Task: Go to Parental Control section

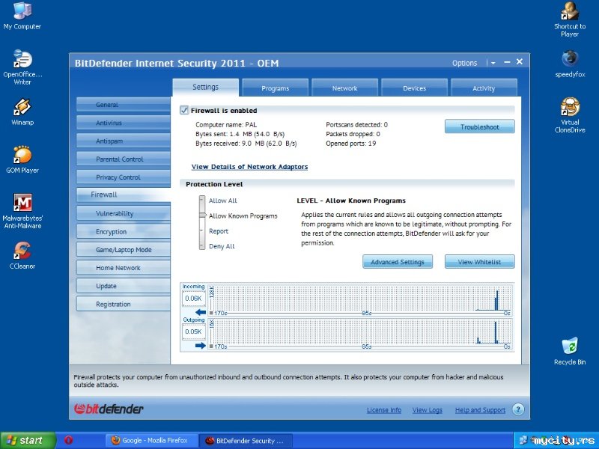Action: (123, 159)
